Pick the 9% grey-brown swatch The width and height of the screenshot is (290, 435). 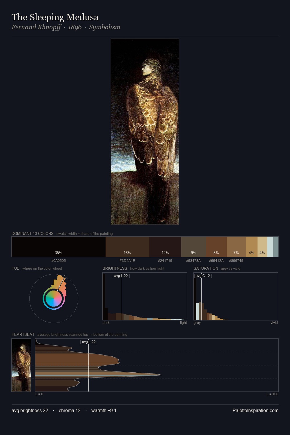pyautogui.click(x=193, y=247)
